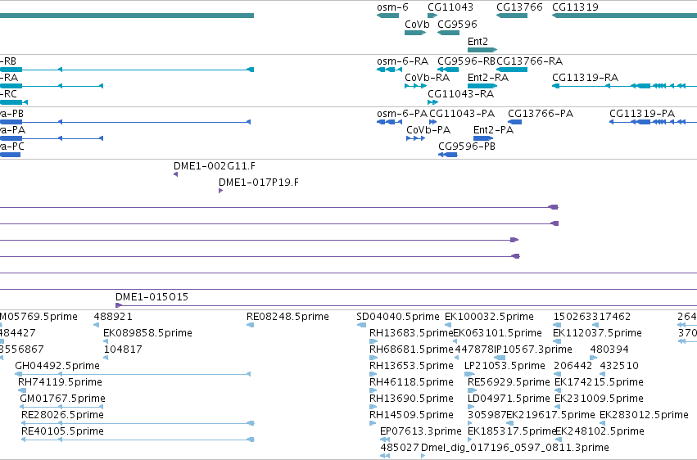The width and height of the screenshot is (697, 460).
Task: Select the RH46118.5prime EST label
Action: pos(411,382)
